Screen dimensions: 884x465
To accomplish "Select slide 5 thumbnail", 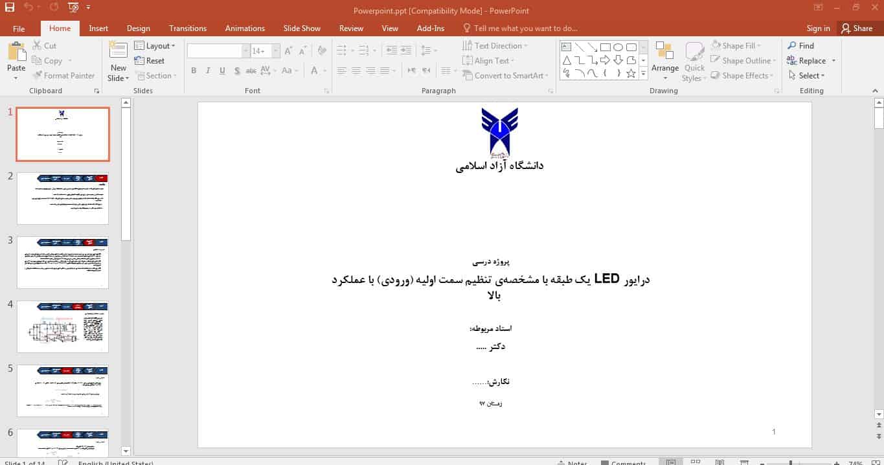I will point(62,391).
